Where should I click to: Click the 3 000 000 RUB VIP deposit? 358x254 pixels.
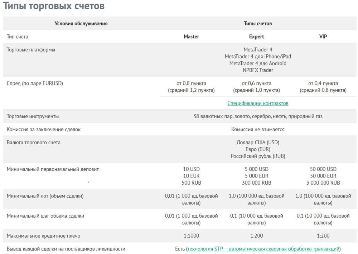coord(323,183)
